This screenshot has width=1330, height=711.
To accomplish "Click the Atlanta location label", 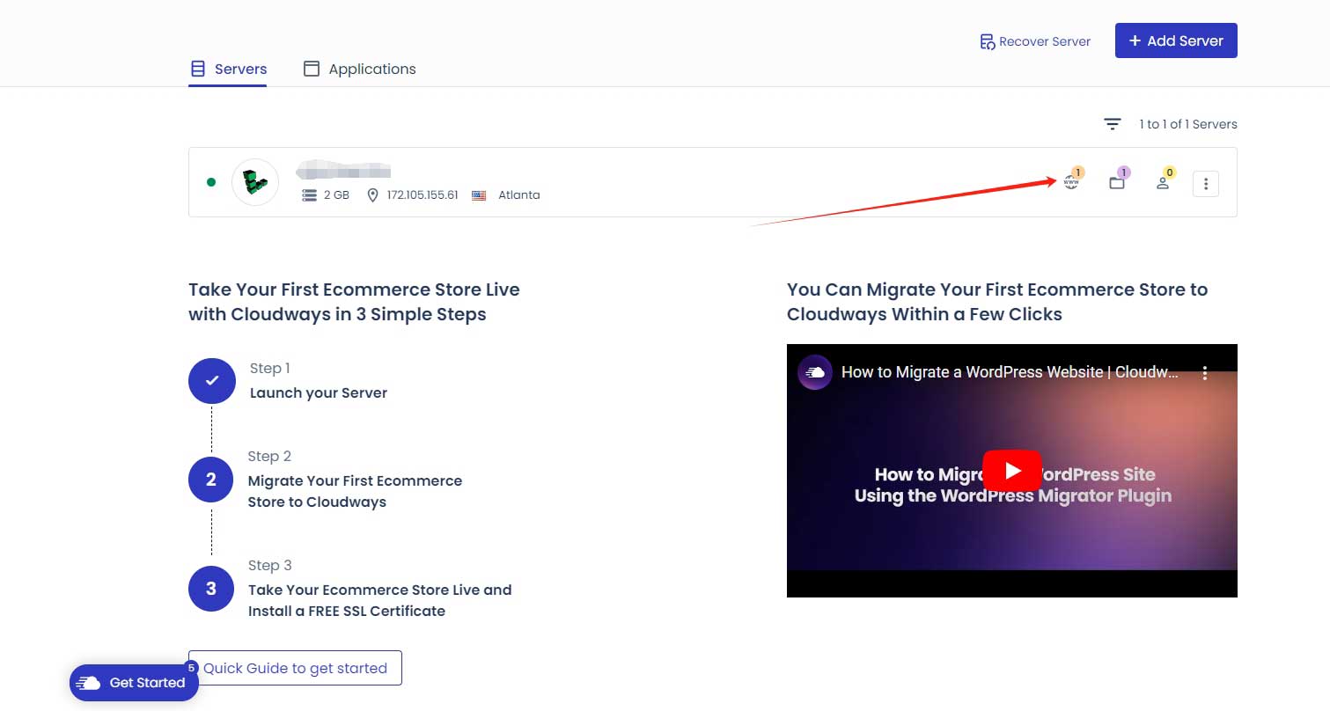I will 519,195.
